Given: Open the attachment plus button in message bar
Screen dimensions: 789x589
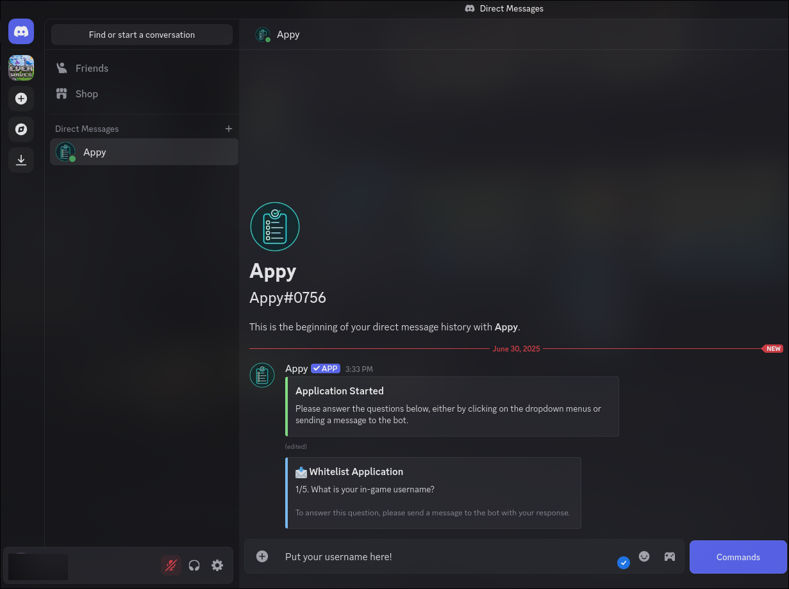Looking at the screenshot, I should point(262,556).
